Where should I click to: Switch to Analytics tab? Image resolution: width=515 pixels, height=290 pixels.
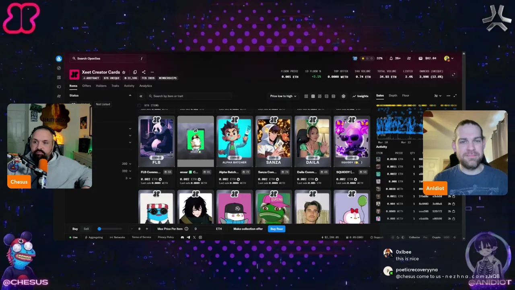point(146,86)
